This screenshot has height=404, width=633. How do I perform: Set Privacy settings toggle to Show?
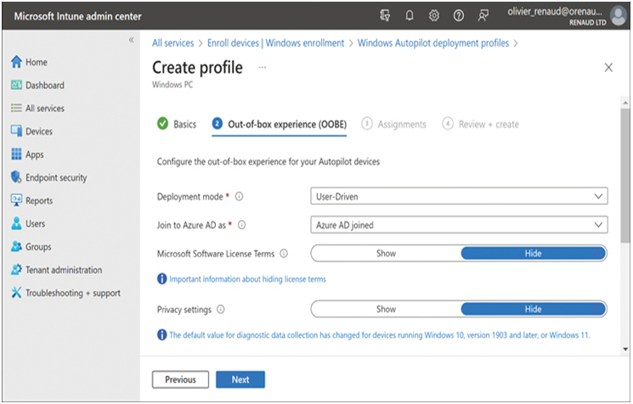[x=386, y=309]
